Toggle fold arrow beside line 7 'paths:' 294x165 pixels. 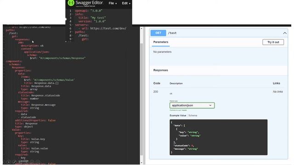tap(73, 32)
